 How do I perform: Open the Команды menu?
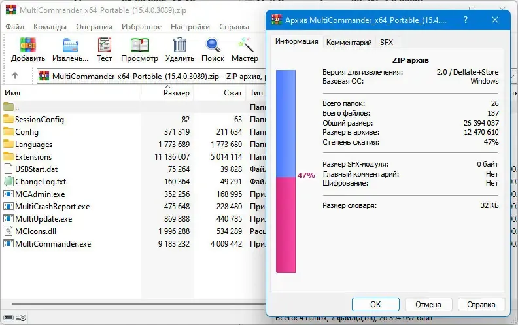click(x=50, y=27)
